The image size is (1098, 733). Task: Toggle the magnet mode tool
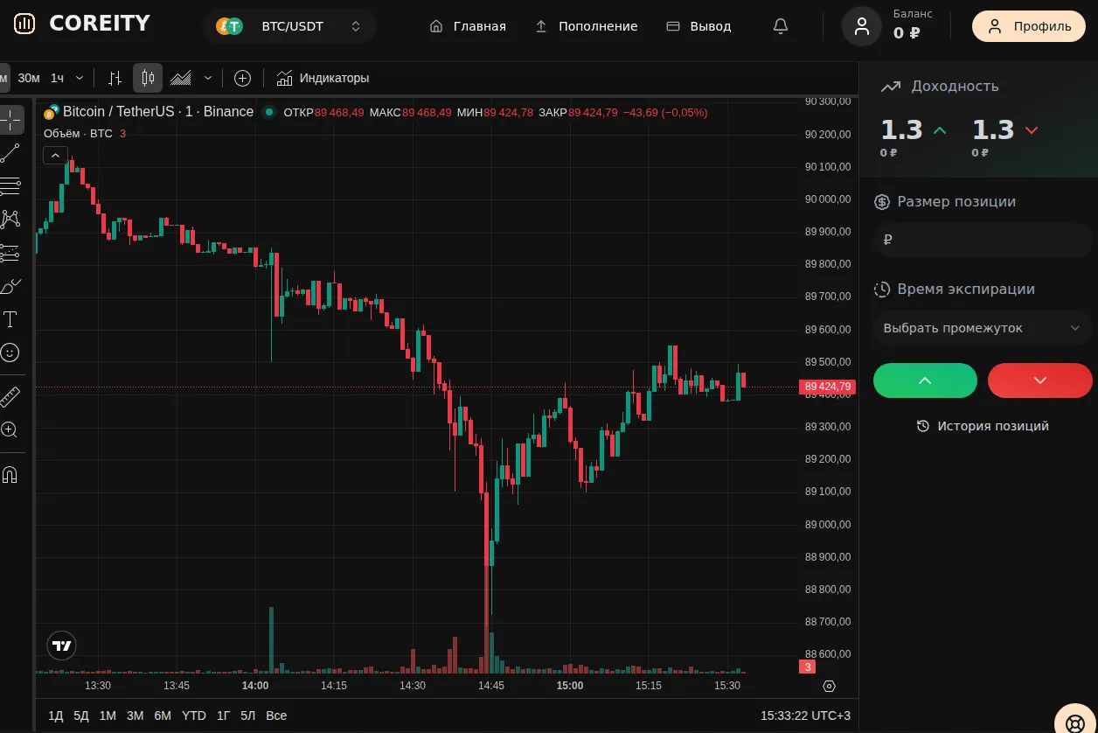(x=10, y=475)
